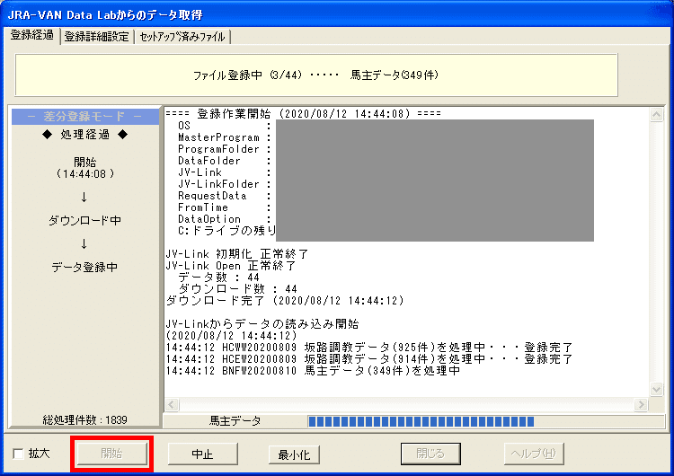The height and width of the screenshot is (476, 674).
Task: Toggle the 拡大 checkbox
Action: pyautogui.click(x=19, y=454)
